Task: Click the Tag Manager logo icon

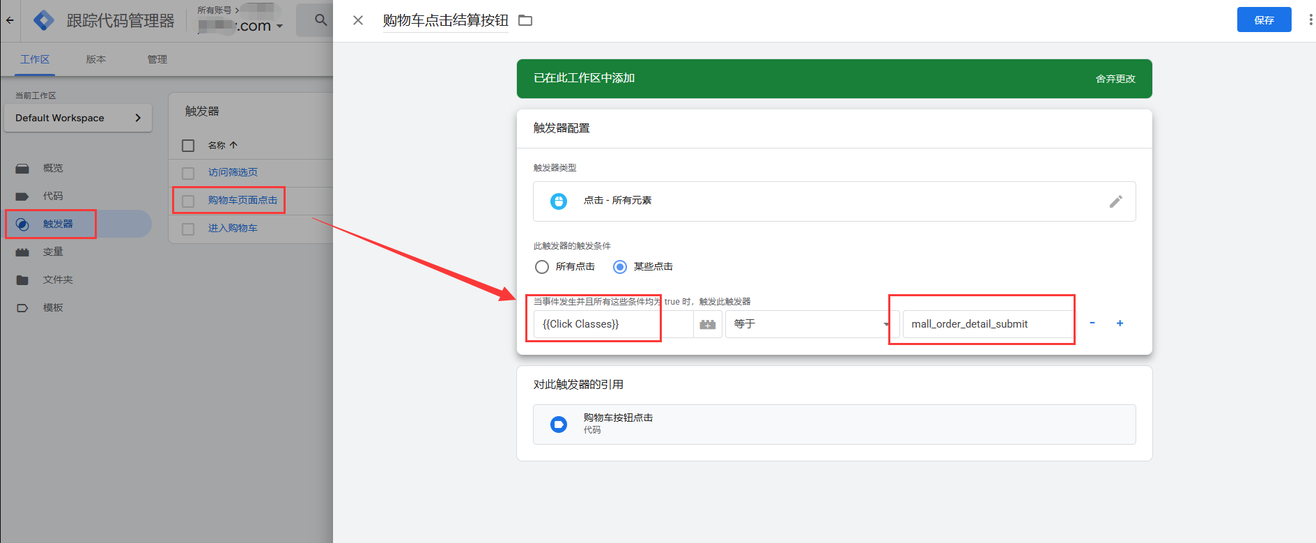Action: click(x=44, y=20)
